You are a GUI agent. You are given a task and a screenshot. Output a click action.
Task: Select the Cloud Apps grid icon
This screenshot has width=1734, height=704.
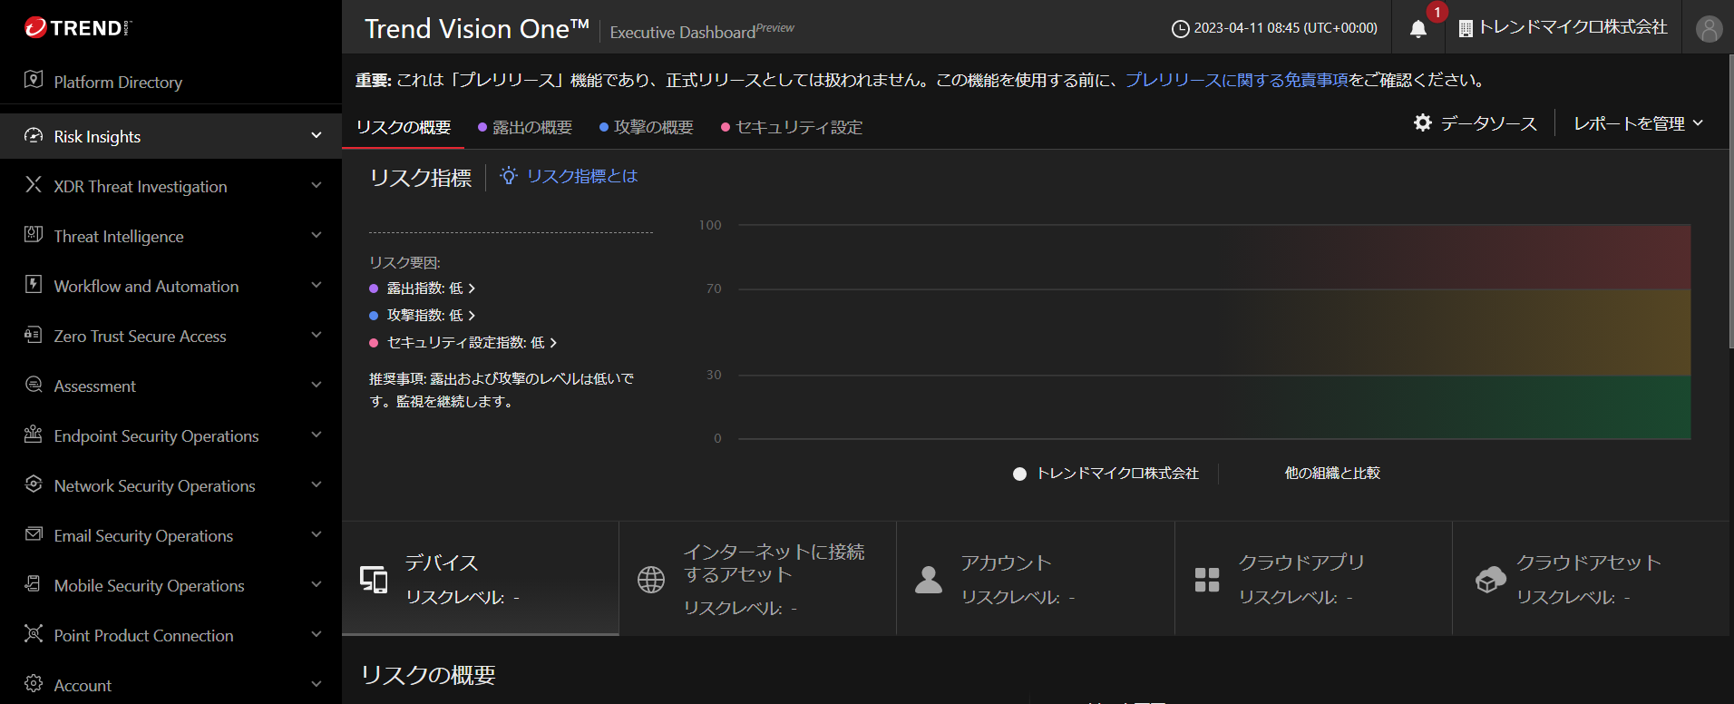pyautogui.click(x=1207, y=579)
